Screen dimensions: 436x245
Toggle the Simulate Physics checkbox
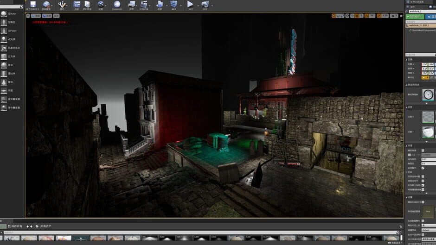[x=423, y=151]
